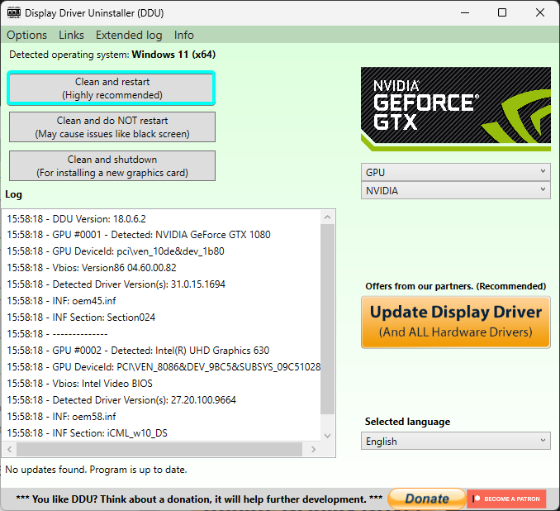
Task: Close the Display Driver Uninstaller window
Action: (x=540, y=13)
